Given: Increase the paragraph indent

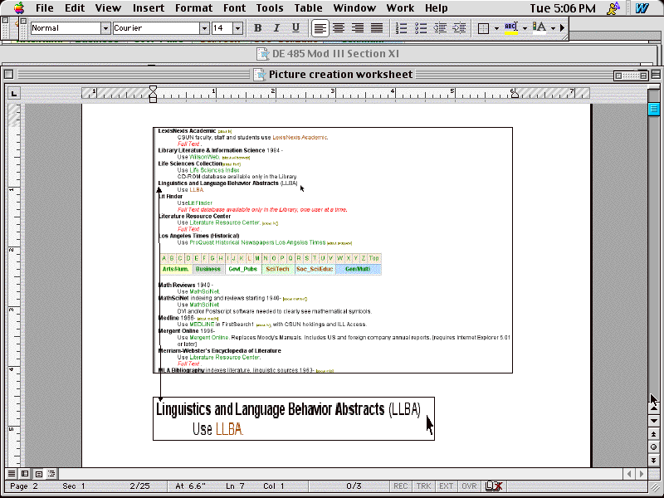Looking at the screenshot, I should tap(459, 28).
